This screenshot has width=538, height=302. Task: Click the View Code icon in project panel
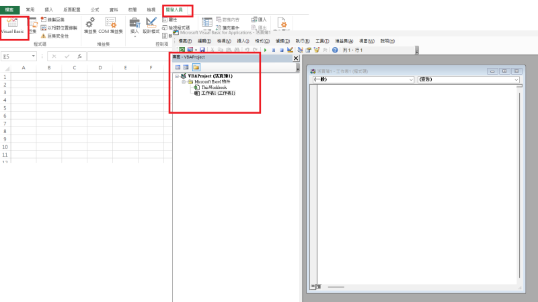[178, 67]
